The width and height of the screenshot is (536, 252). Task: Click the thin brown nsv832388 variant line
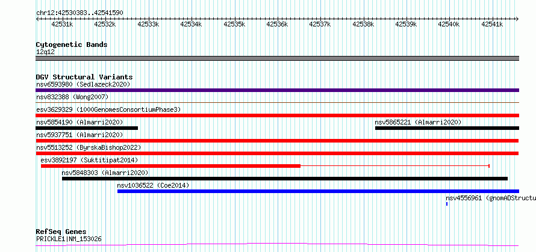[x=277, y=102]
